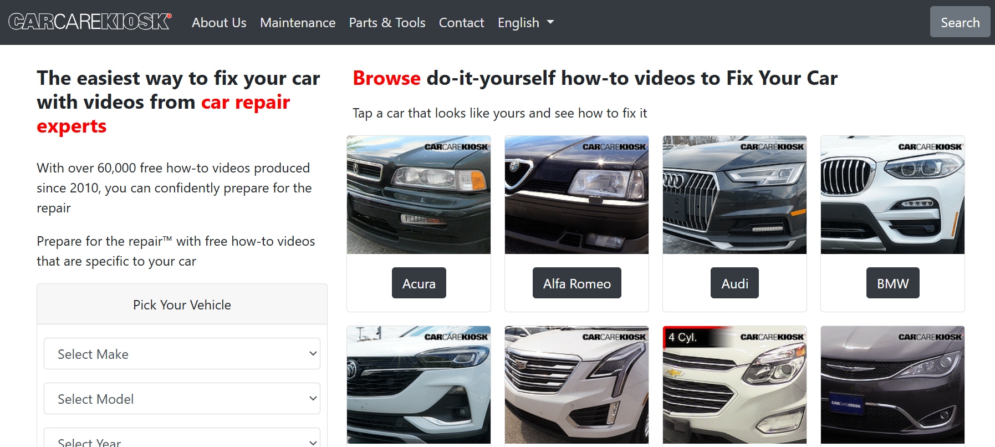Open the Select Model dropdown
Image resolution: width=995 pixels, height=447 pixels.
coord(182,399)
